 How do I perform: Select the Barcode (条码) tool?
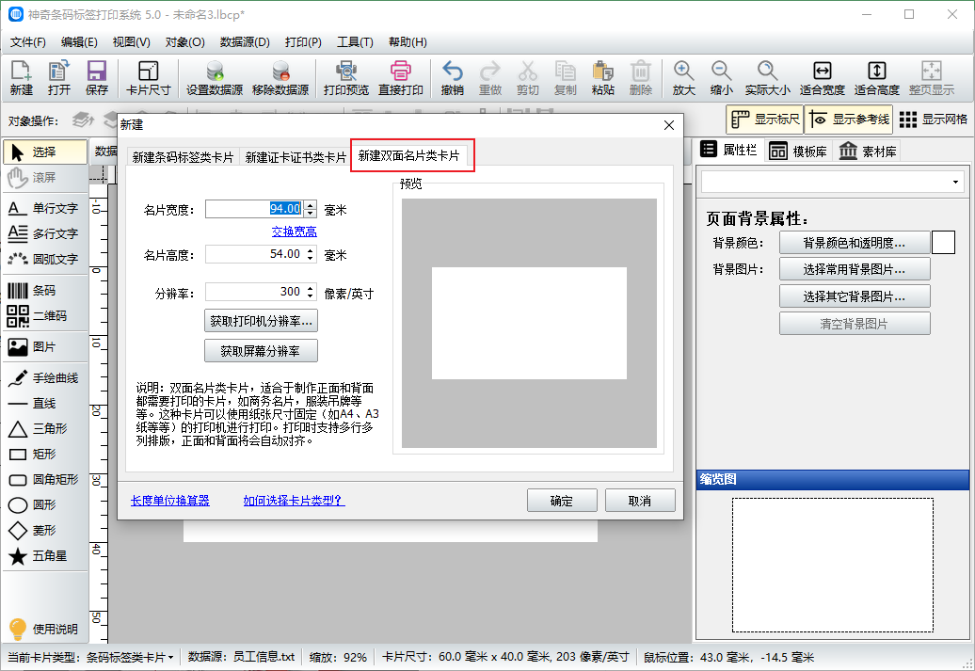tap(44, 291)
